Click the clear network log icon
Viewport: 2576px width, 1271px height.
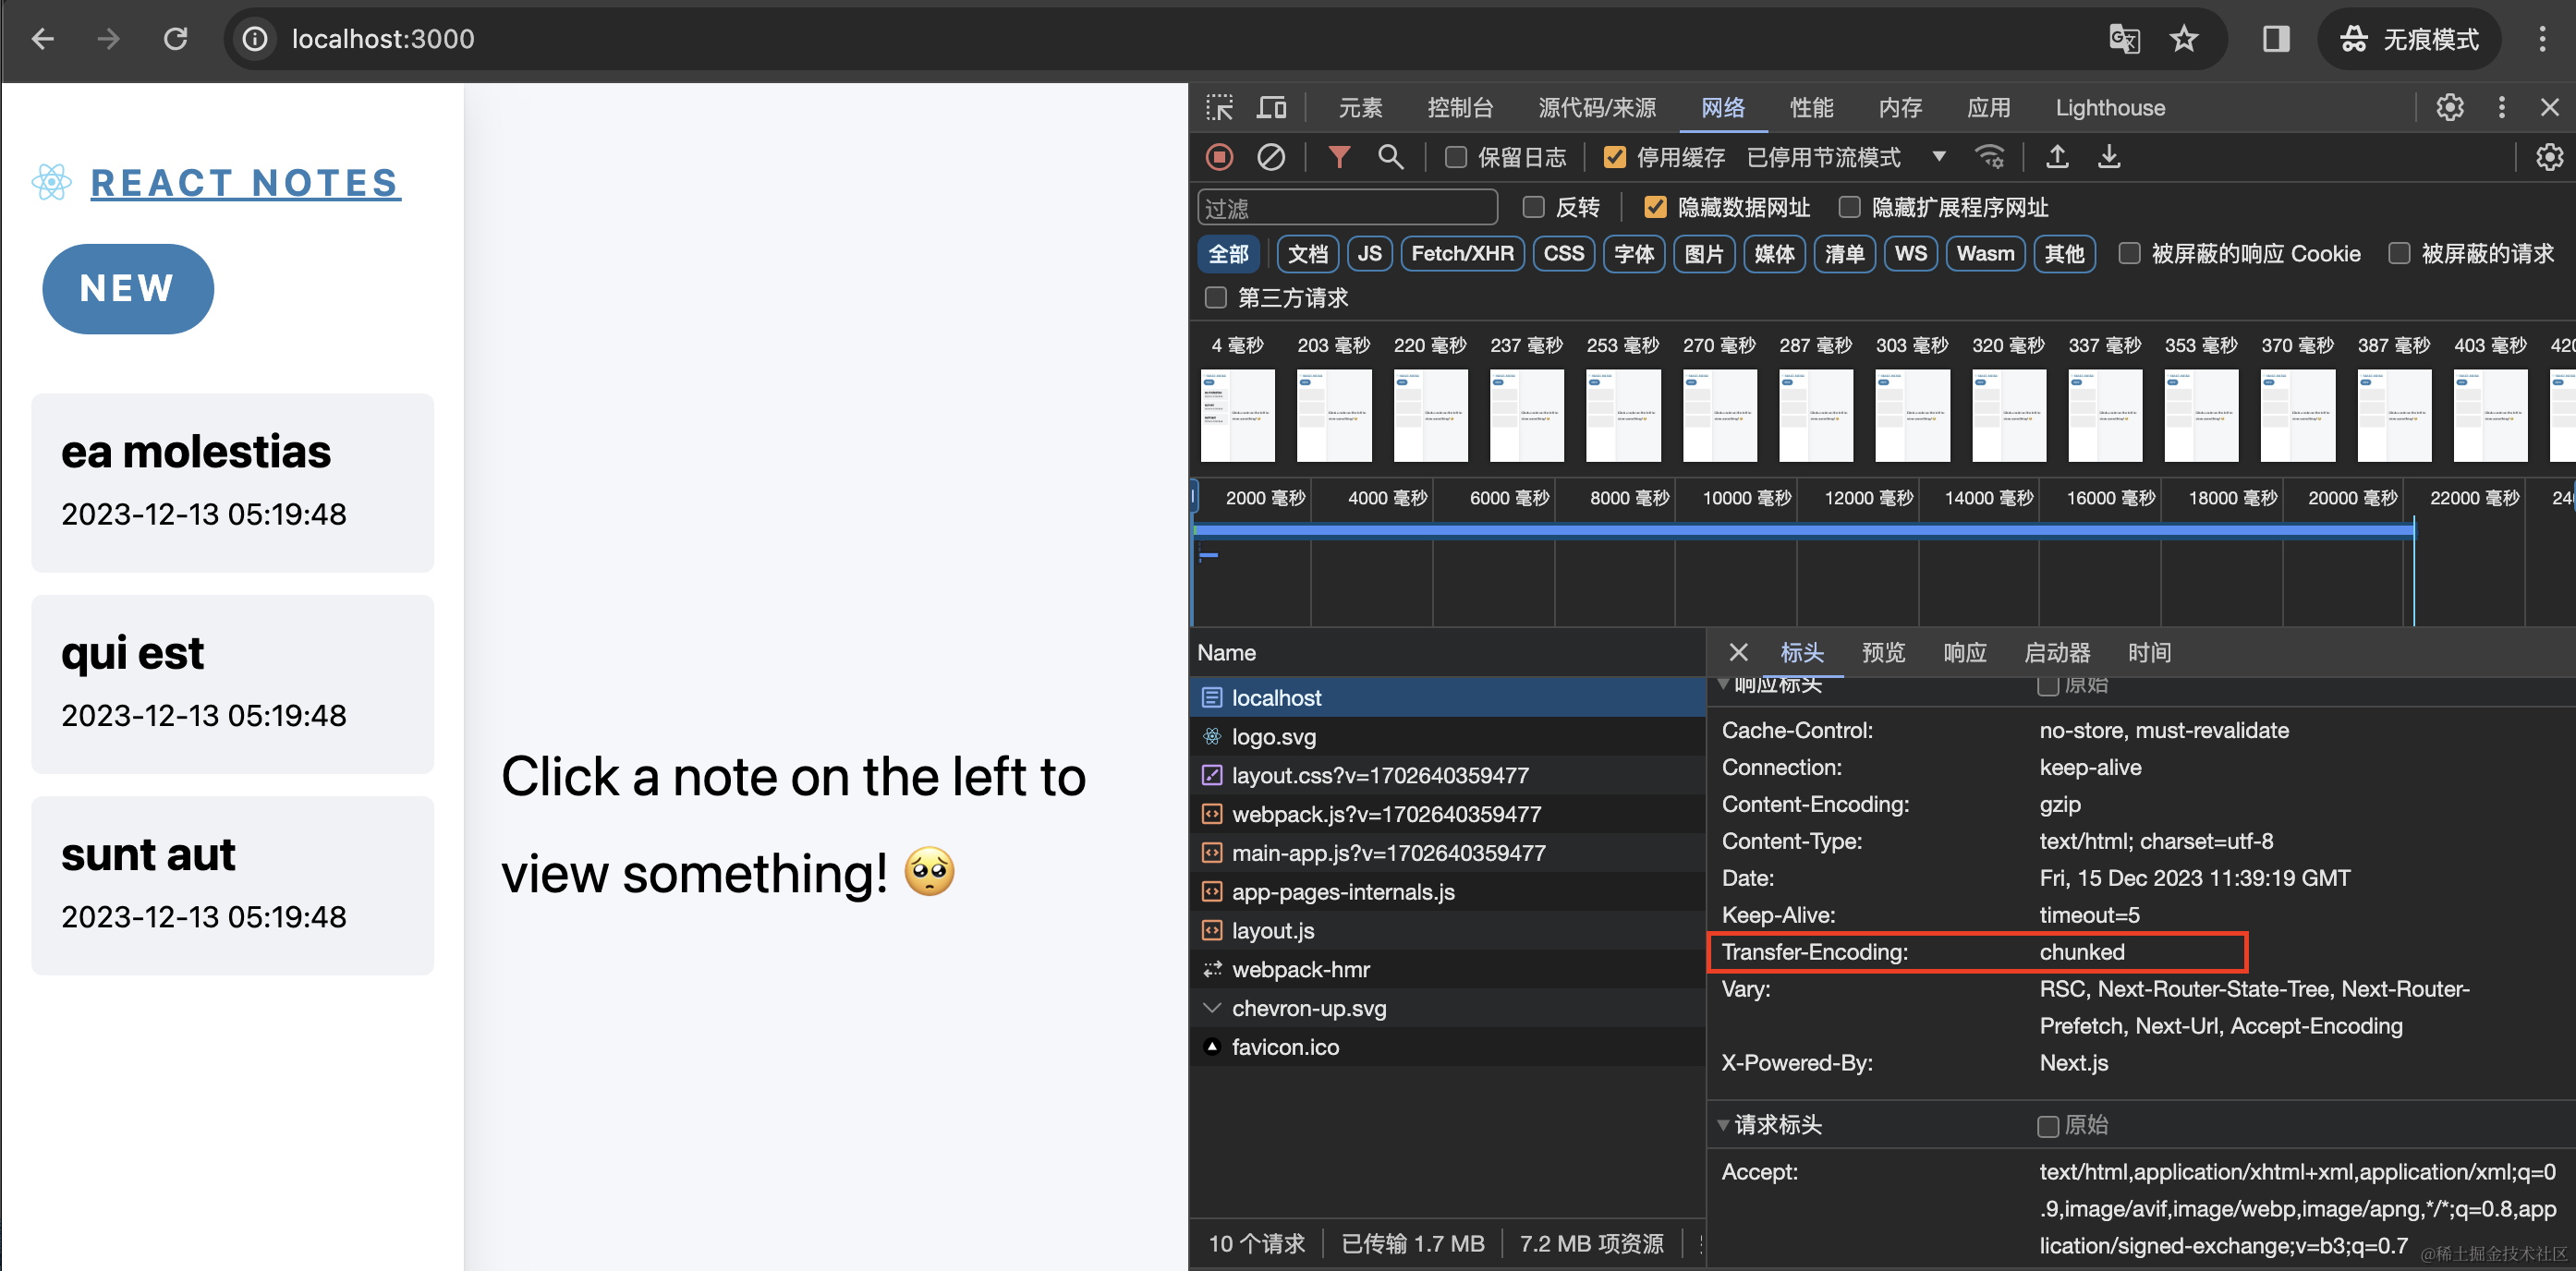(1270, 157)
